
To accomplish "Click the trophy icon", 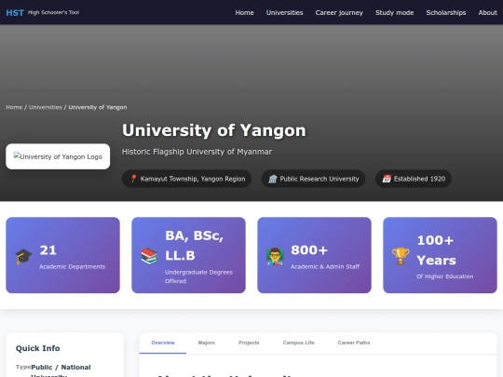I will coord(401,257).
